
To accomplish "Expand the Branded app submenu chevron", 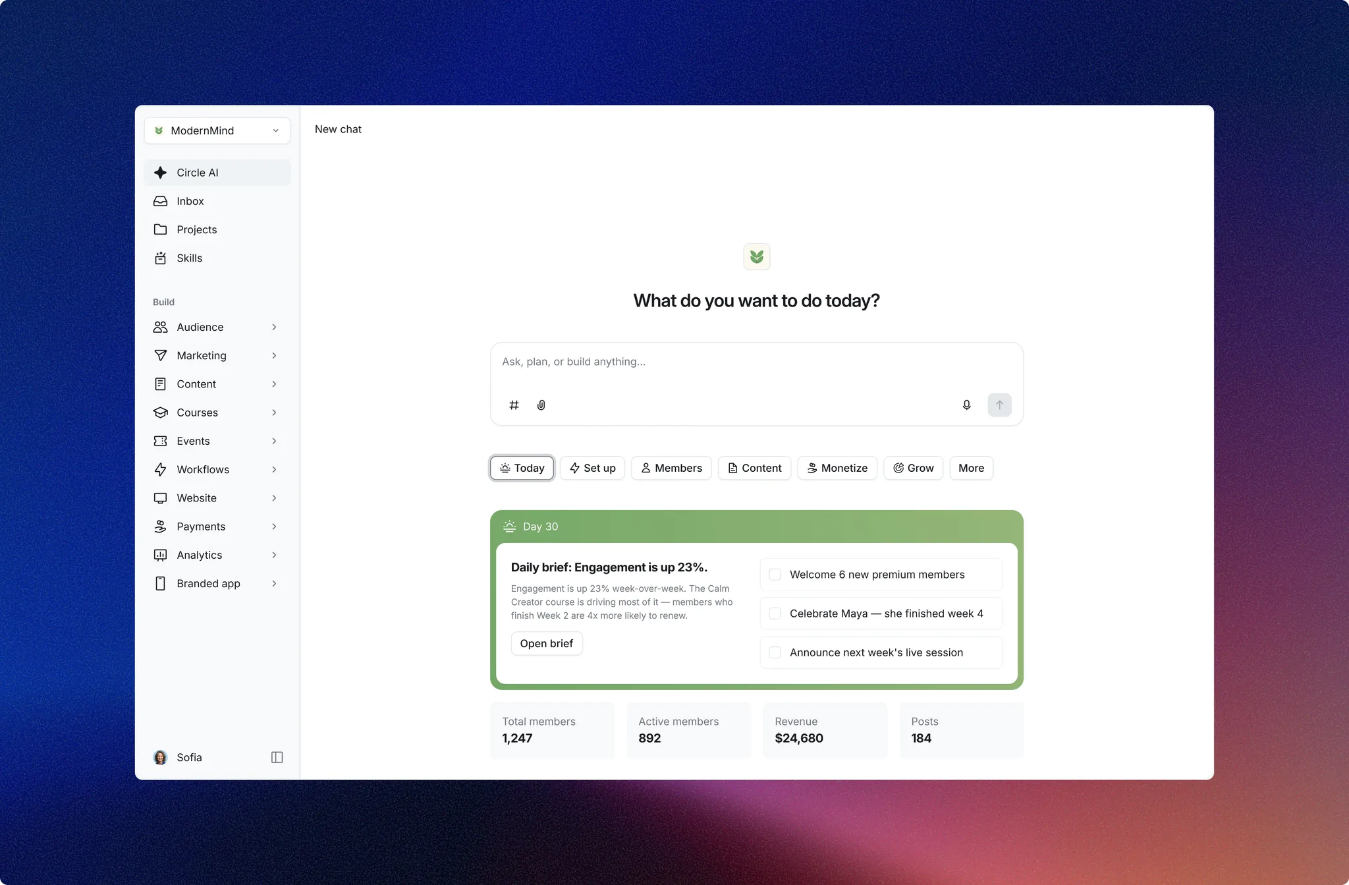I will click(x=274, y=583).
